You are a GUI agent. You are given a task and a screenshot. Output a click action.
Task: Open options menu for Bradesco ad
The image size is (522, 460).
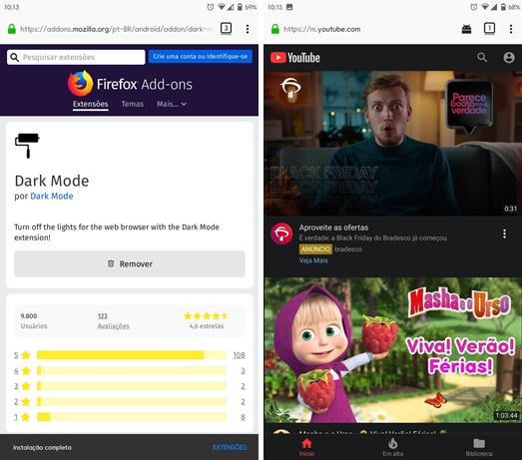click(504, 233)
